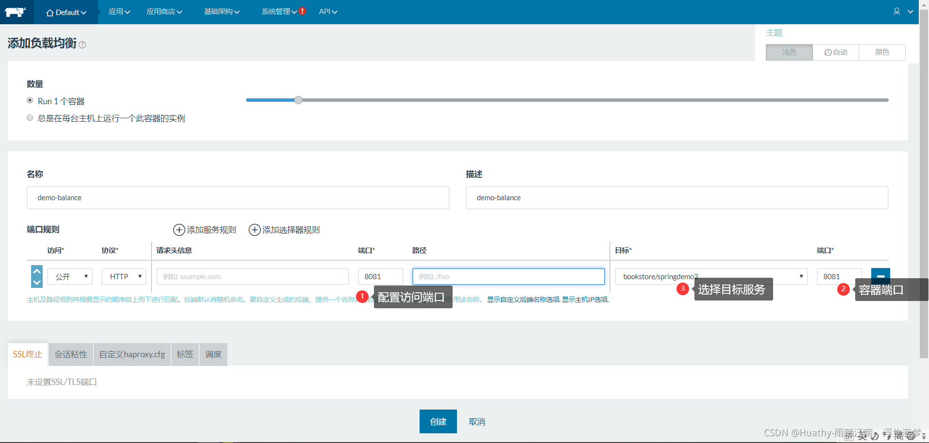
Task: Move port rule down arrow
Action: [x=37, y=282]
